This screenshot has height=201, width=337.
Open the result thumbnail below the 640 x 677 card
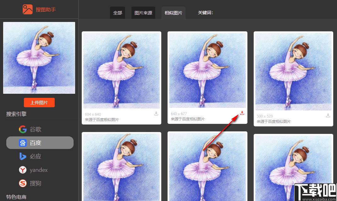click(207, 167)
